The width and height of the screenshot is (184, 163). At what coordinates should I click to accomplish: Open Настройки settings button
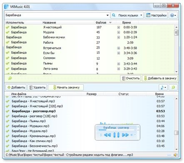coord(156,15)
